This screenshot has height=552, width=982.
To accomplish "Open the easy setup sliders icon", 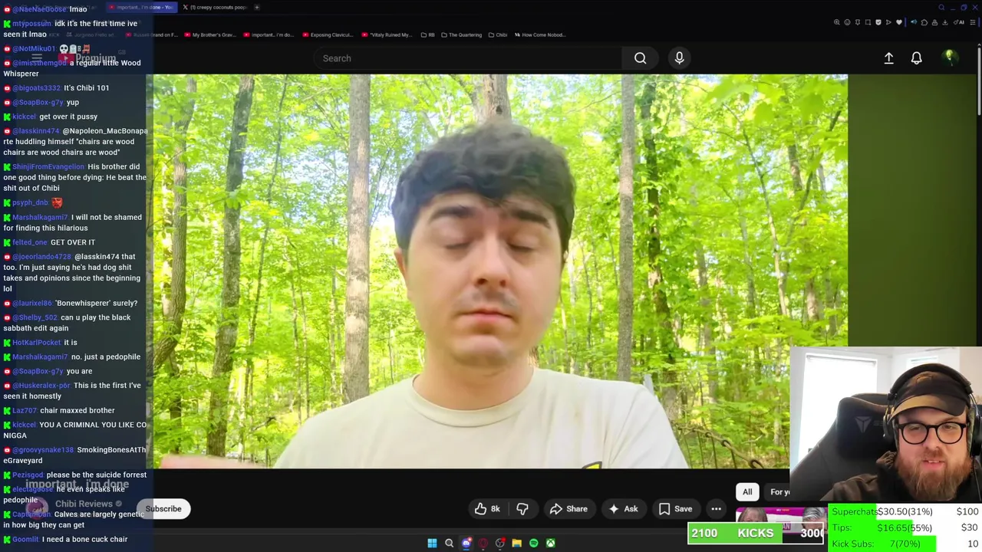I will click(972, 22).
